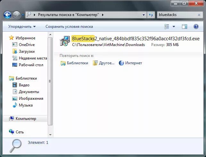The image size is (206, 157).
Task: Click sidebar scrollbar down arrow
Action: click(x=50, y=135)
